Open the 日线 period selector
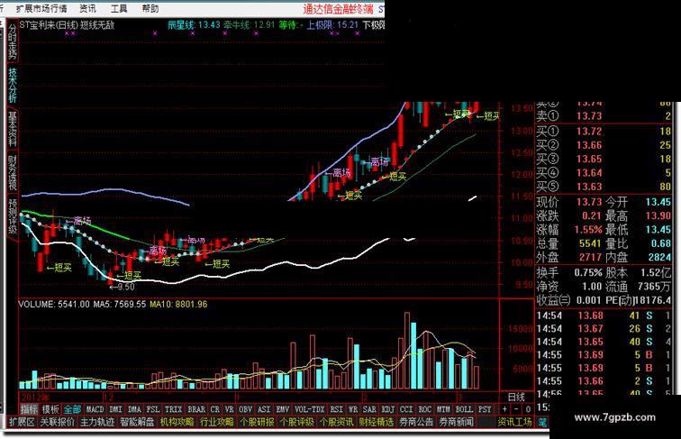This screenshot has width=681, height=439. coord(516,397)
